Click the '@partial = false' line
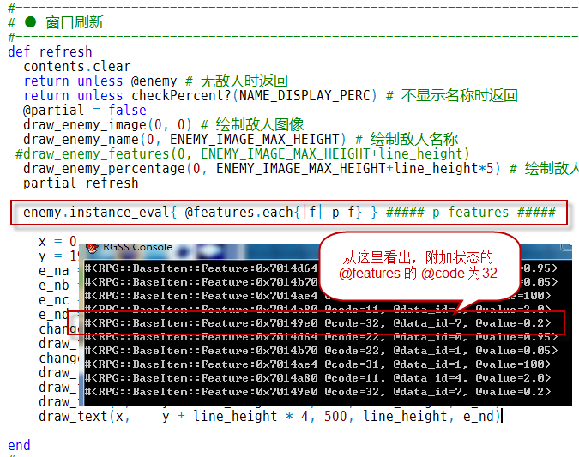This screenshot has height=457, width=579. tap(85, 110)
